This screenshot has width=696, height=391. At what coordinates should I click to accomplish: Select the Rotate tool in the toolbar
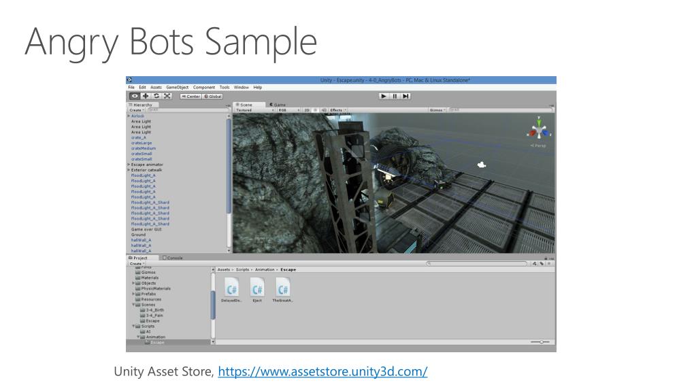(x=156, y=96)
